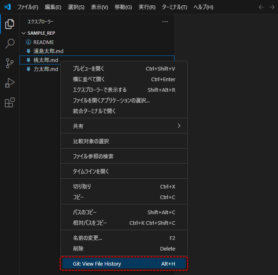Click the SAMPLE_REP folder header label

41,33
